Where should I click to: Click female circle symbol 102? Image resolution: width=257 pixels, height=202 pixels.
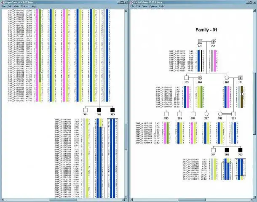pyautogui.click(x=227, y=77)
